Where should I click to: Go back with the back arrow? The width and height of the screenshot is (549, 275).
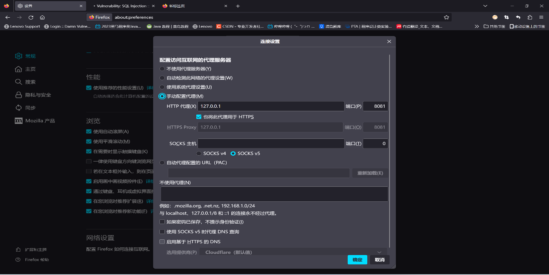[8, 17]
